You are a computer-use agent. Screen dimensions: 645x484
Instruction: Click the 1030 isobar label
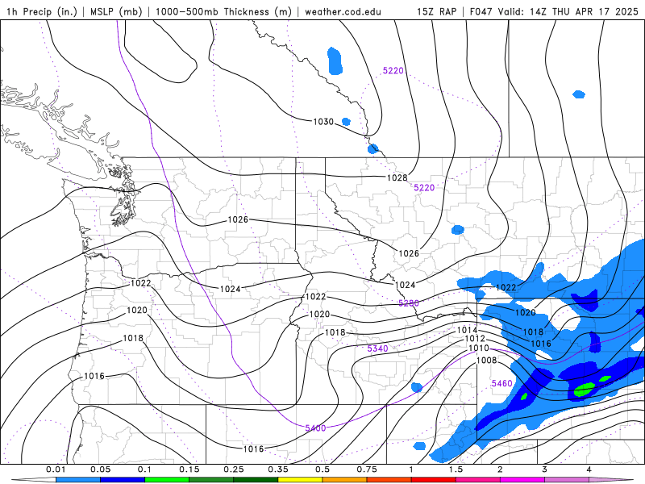pyautogui.click(x=323, y=122)
